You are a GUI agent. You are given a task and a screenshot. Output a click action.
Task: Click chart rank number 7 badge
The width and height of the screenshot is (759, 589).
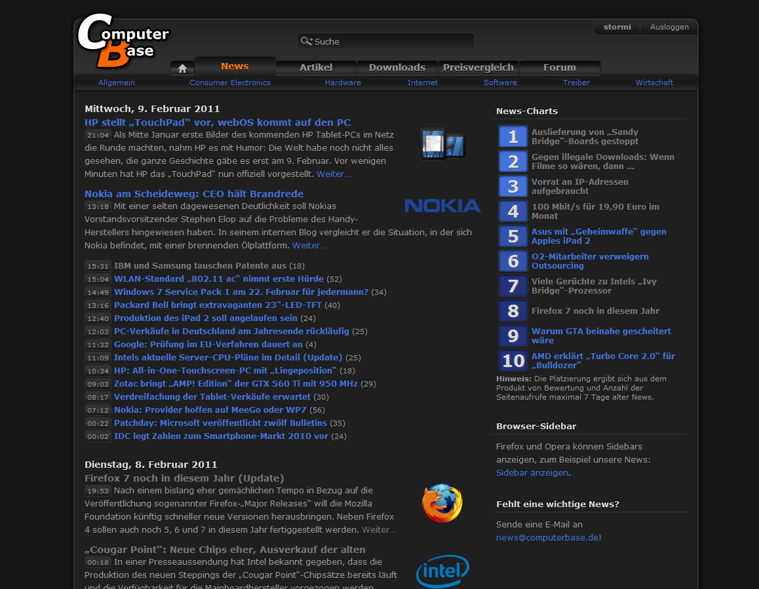point(513,286)
